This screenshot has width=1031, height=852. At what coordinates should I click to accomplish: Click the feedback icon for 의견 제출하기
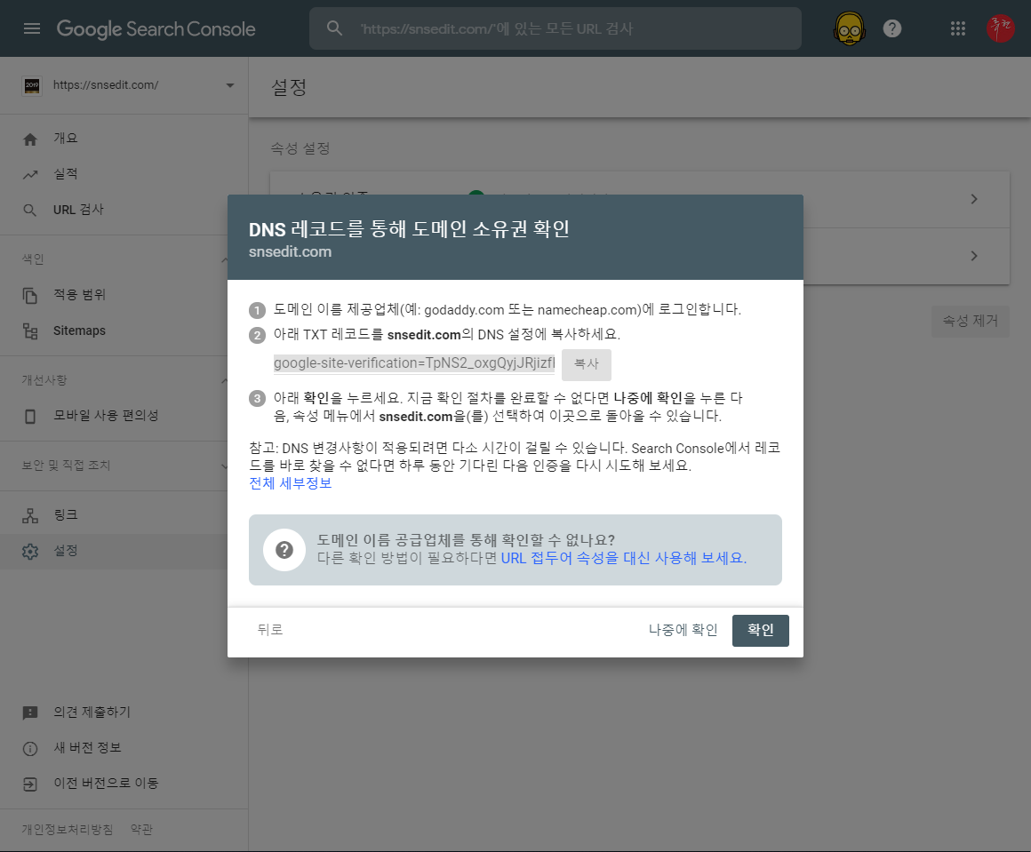[30, 713]
